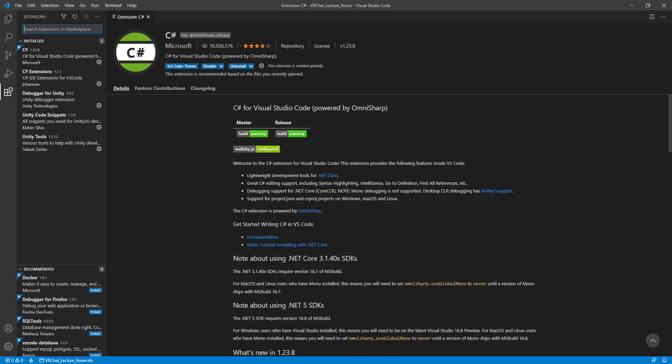
Task: Click the Microsoft publisher name in the extension header
Action: point(178,46)
